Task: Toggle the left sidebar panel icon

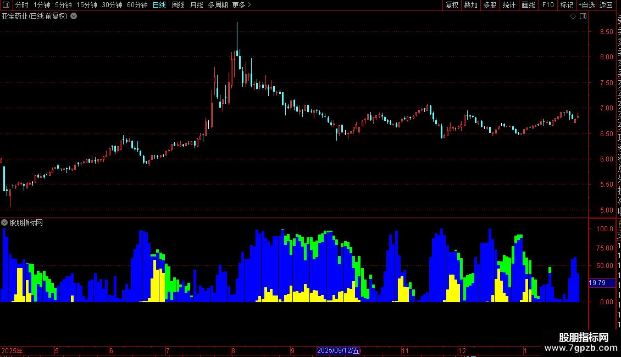Action: coord(6,5)
